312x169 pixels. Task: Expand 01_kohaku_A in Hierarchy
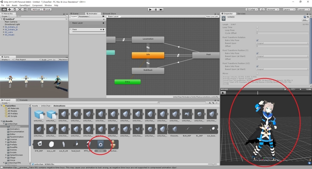coord(4,27)
